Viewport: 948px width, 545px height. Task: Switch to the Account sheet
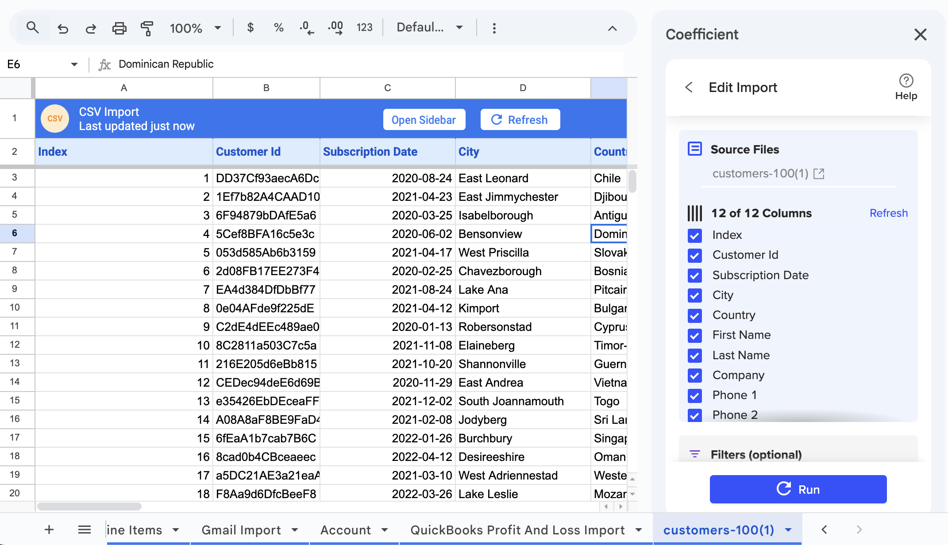346,530
